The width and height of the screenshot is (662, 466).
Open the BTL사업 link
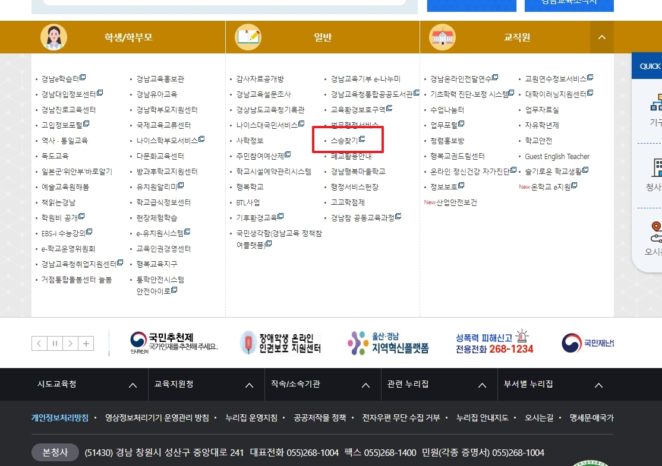(x=248, y=202)
